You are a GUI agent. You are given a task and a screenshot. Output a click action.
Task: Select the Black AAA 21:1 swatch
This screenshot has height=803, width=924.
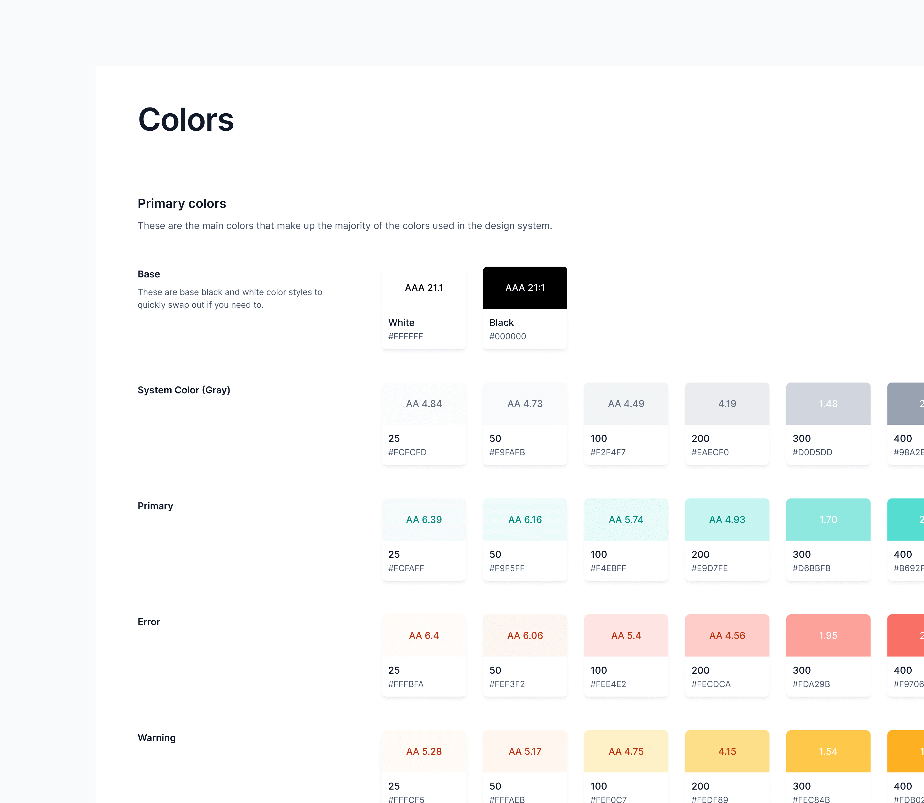[x=525, y=288]
